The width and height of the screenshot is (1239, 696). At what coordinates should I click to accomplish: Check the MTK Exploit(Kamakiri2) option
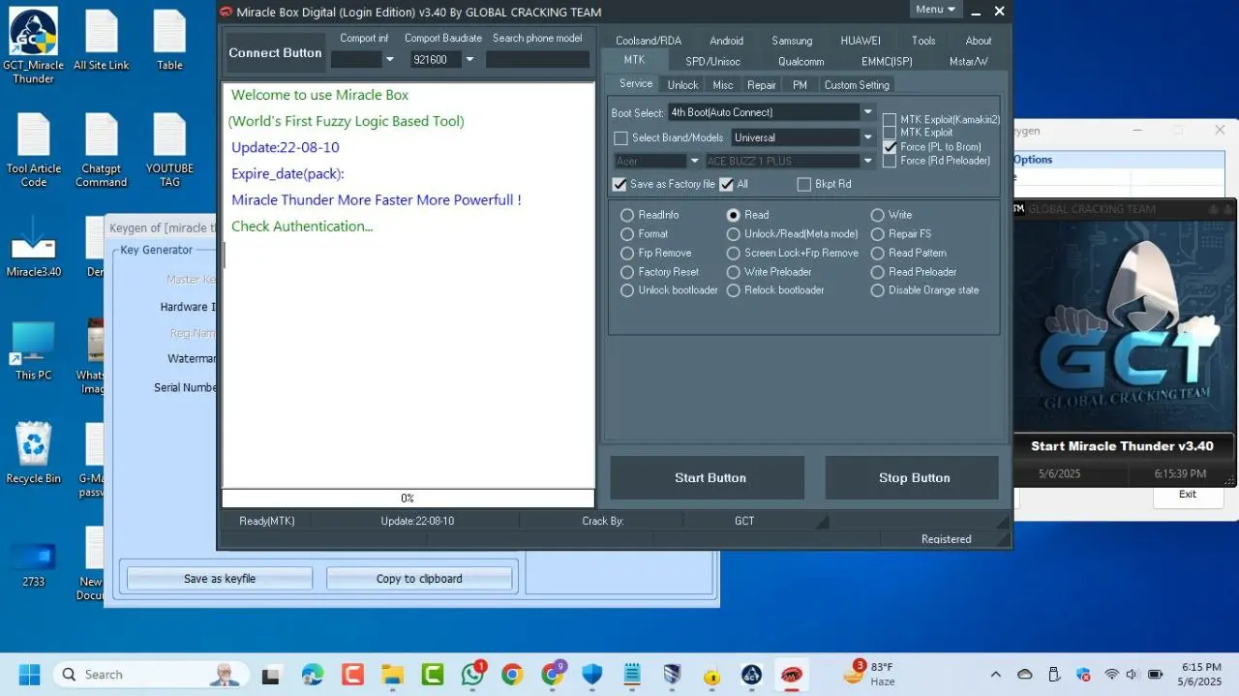point(890,120)
